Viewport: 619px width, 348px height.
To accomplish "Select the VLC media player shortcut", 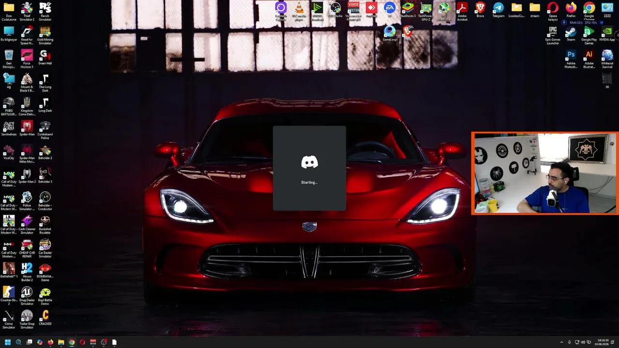I will (x=299, y=12).
